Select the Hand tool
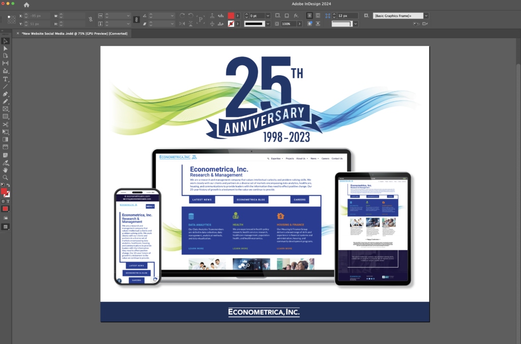Screen dimensions: 521x344 [x=5, y=170]
